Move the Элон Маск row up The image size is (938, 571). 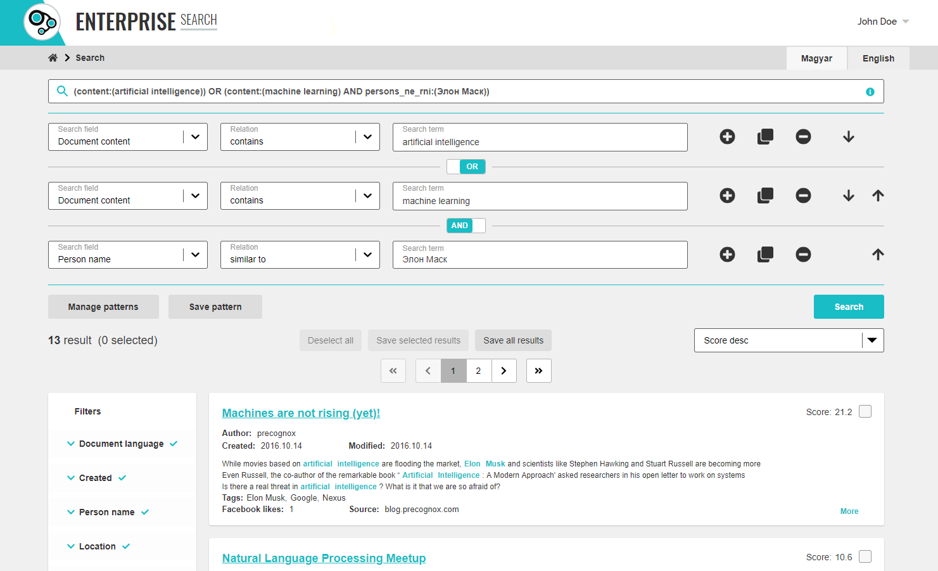877,255
